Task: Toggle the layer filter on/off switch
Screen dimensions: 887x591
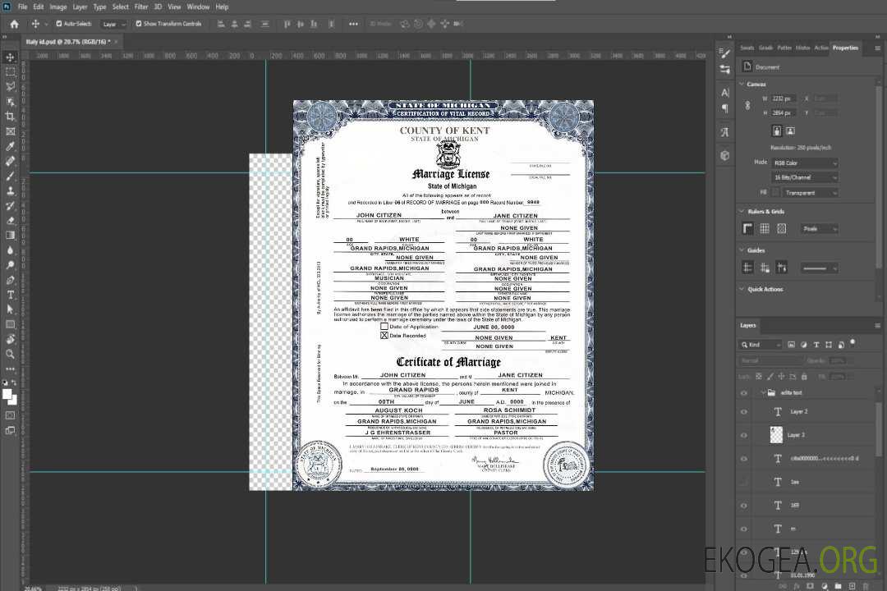Action: 853,343
